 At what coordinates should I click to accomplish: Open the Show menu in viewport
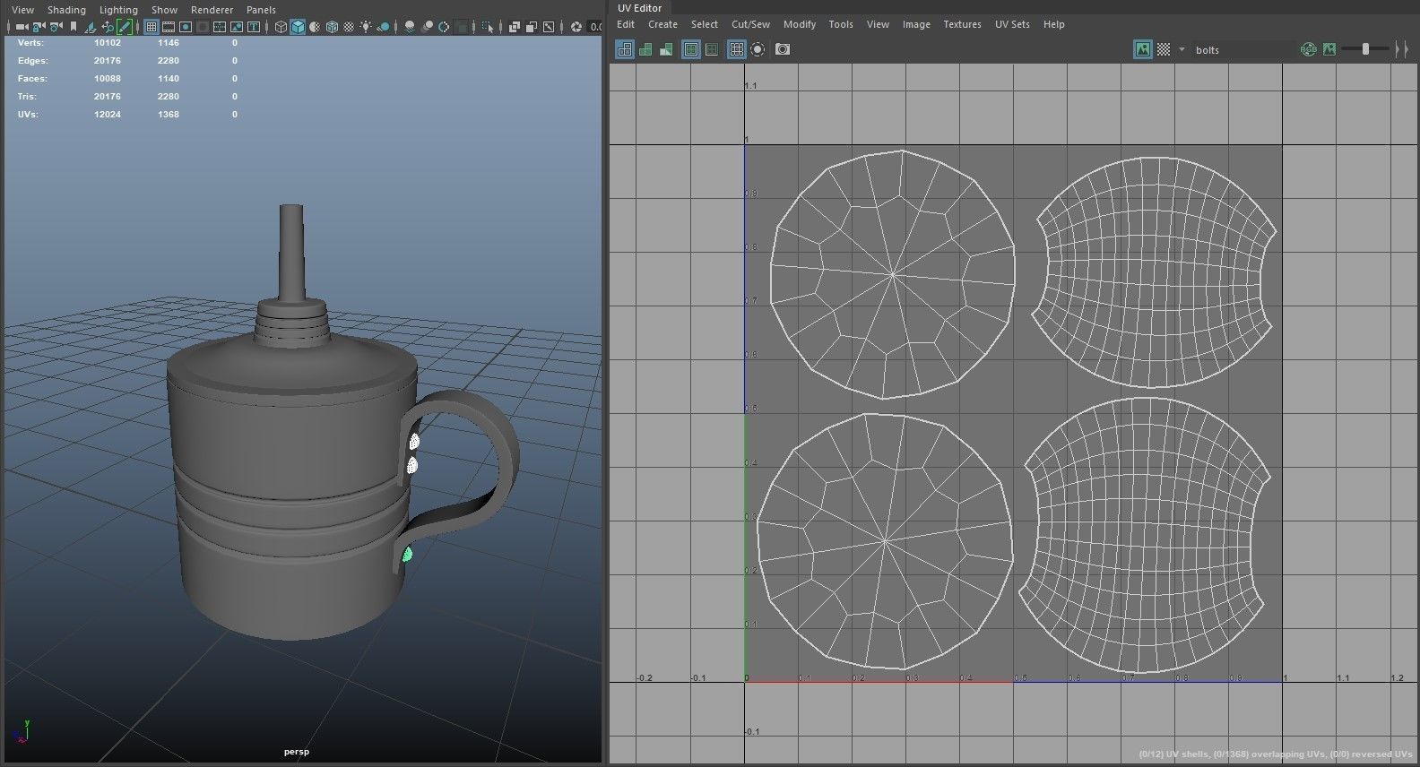(x=164, y=10)
